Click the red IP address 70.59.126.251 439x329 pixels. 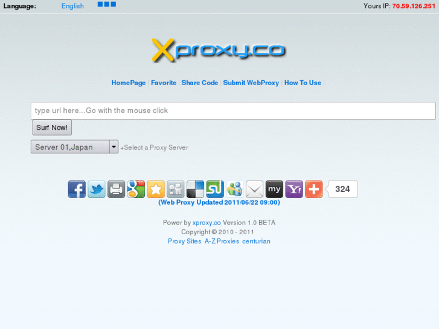(414, 6)
